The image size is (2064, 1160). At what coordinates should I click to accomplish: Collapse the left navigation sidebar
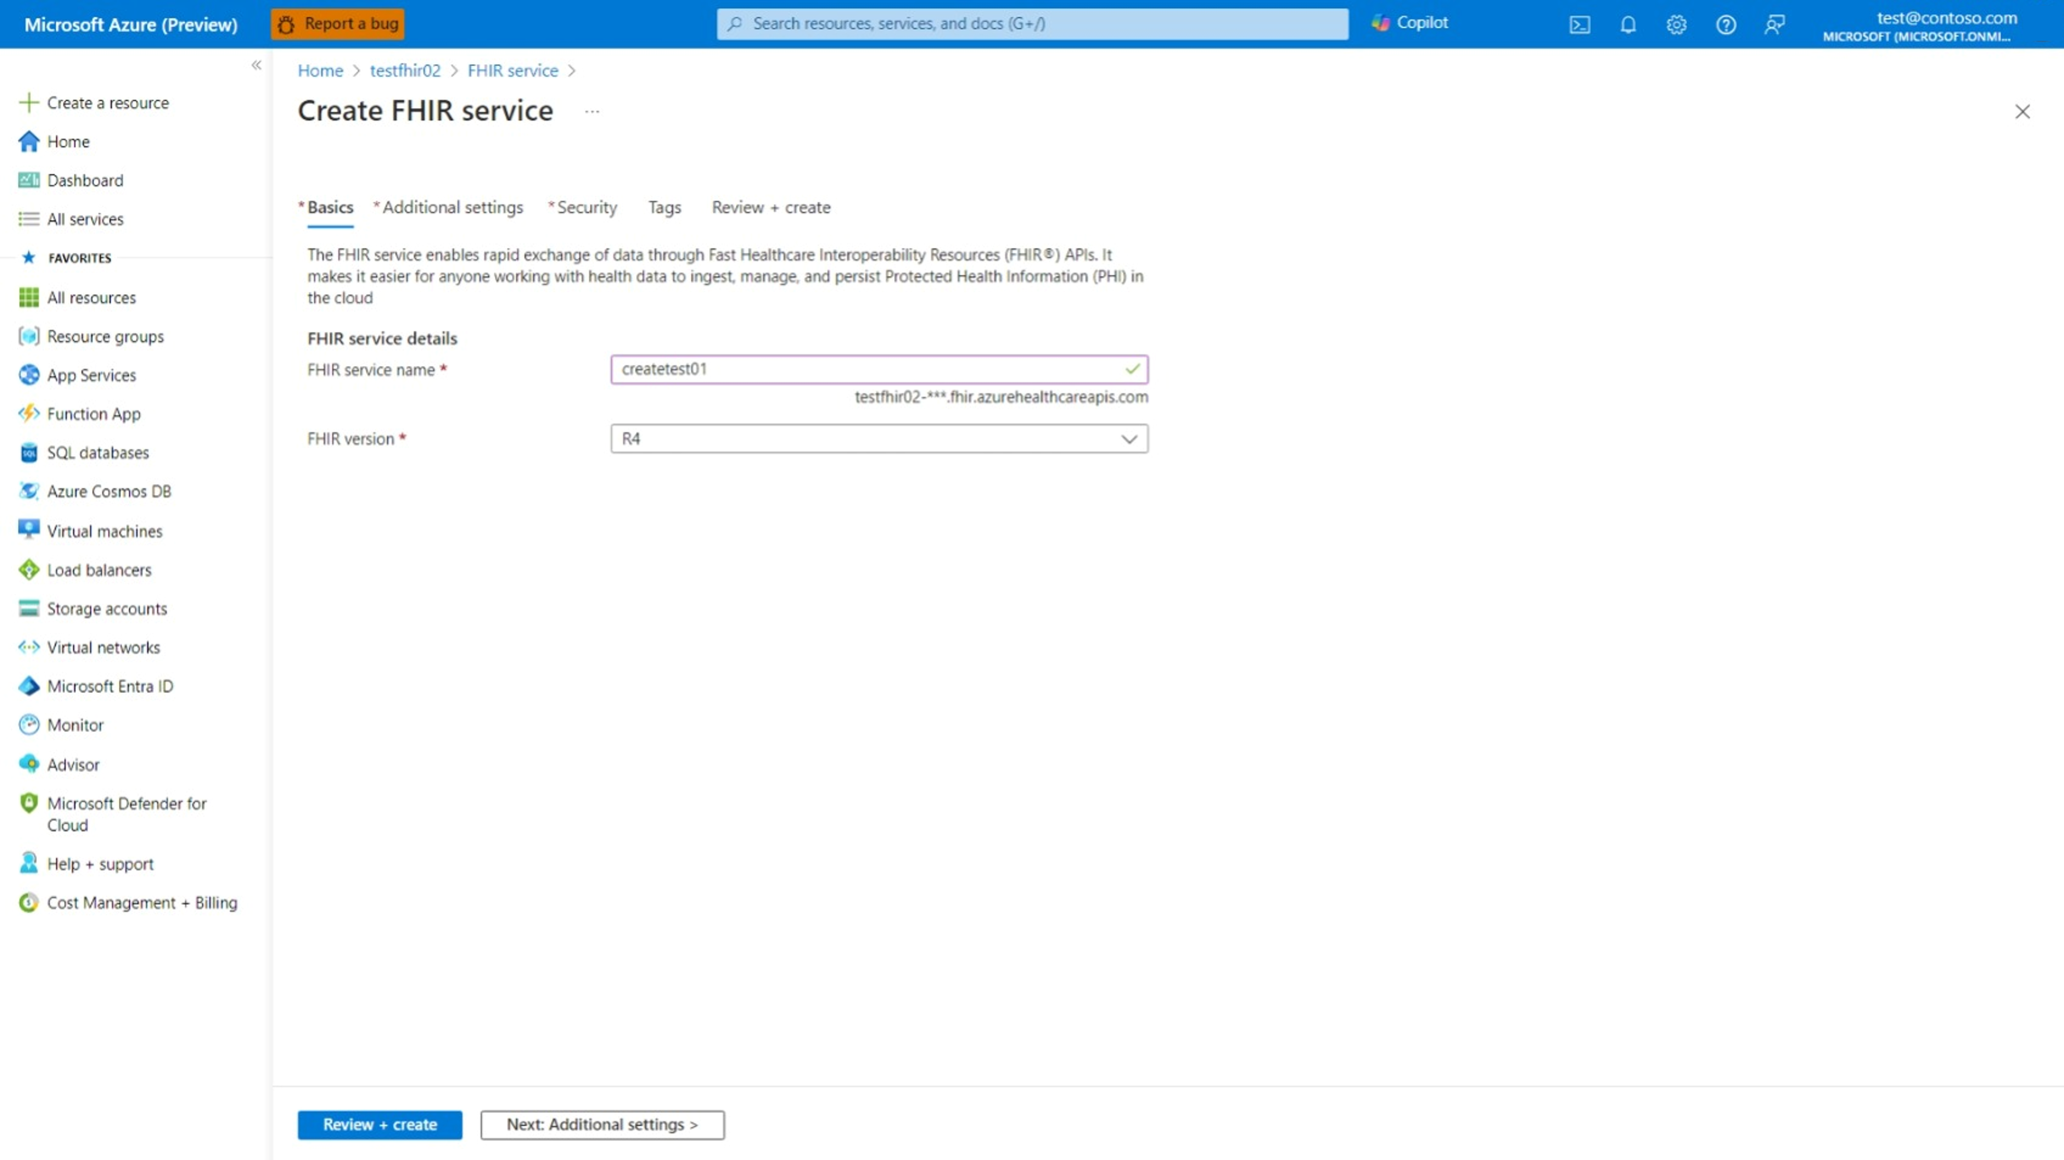[257, 65]
